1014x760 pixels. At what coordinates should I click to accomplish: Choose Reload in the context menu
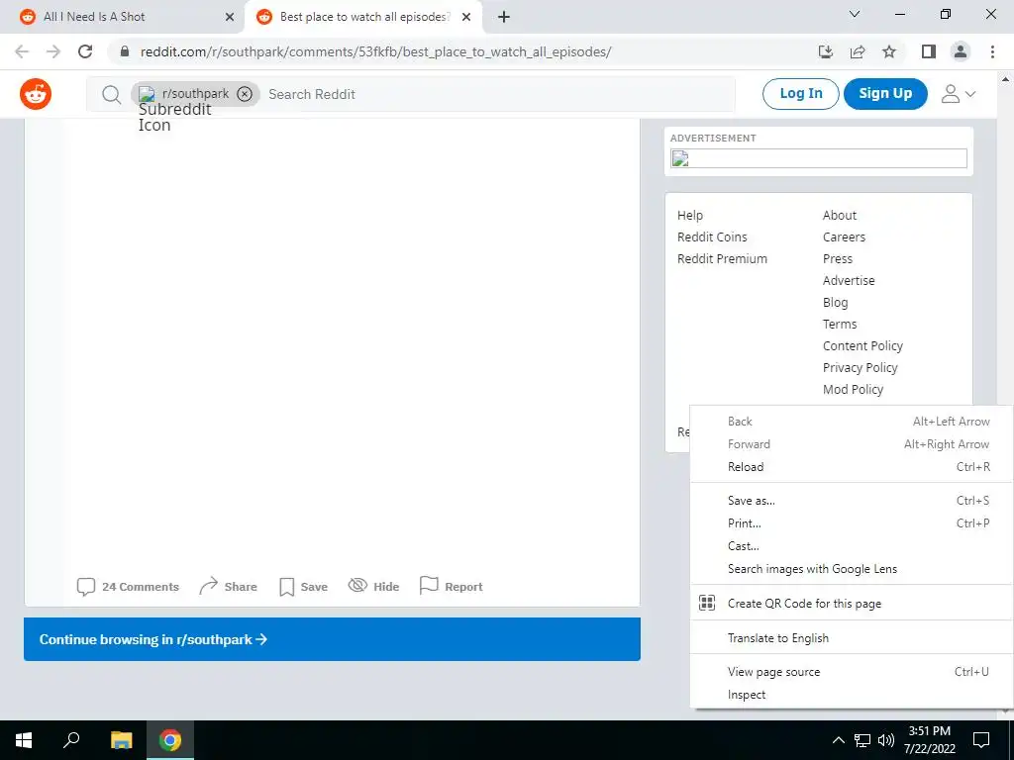click(851, 467)
